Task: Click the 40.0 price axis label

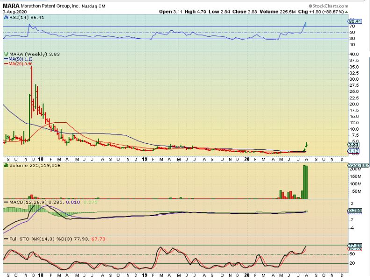Action: (354, 54)
